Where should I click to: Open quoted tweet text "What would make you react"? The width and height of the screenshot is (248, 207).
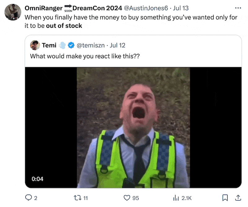coord(85,56)
